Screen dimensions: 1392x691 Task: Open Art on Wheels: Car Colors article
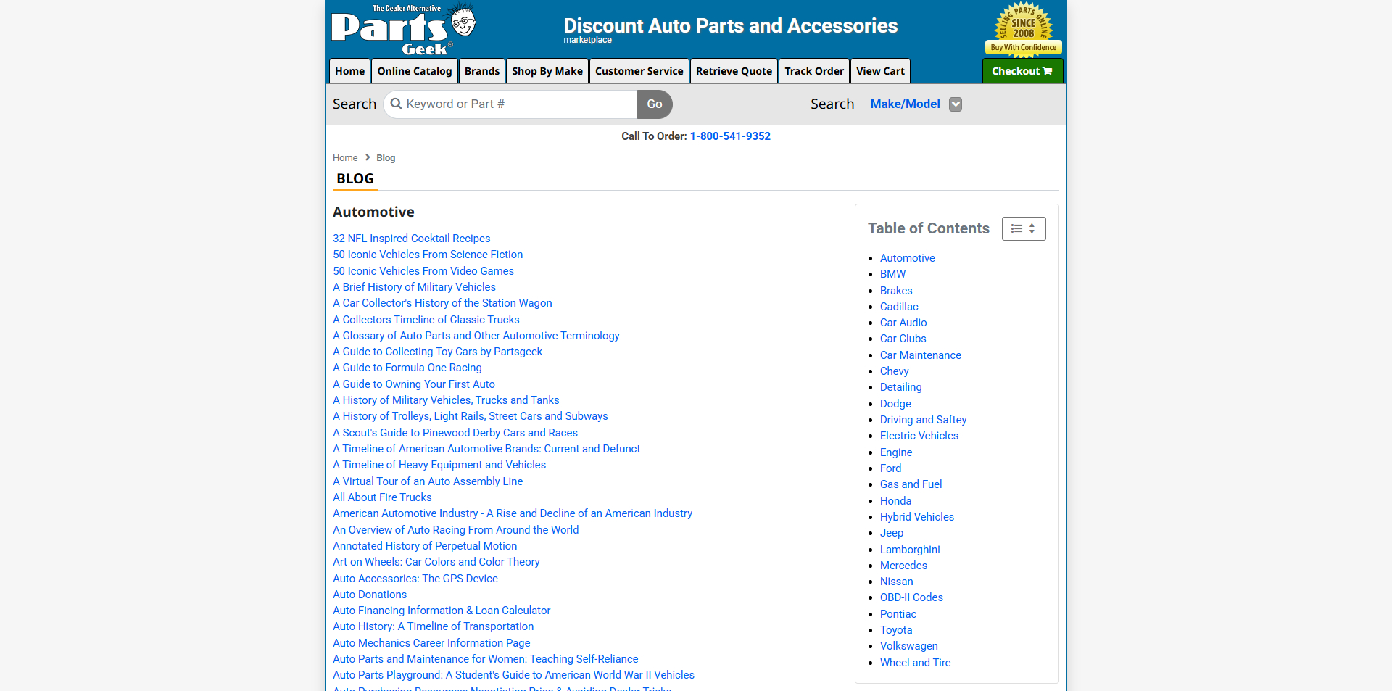(x=436, y=562)
